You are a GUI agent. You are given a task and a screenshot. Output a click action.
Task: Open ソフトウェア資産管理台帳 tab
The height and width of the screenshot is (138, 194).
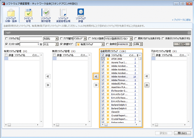(x=63, y=15)
